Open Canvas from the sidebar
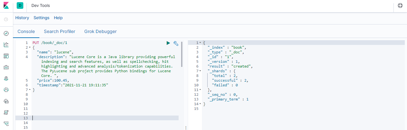The image size is (407, 130). [6, 67]
